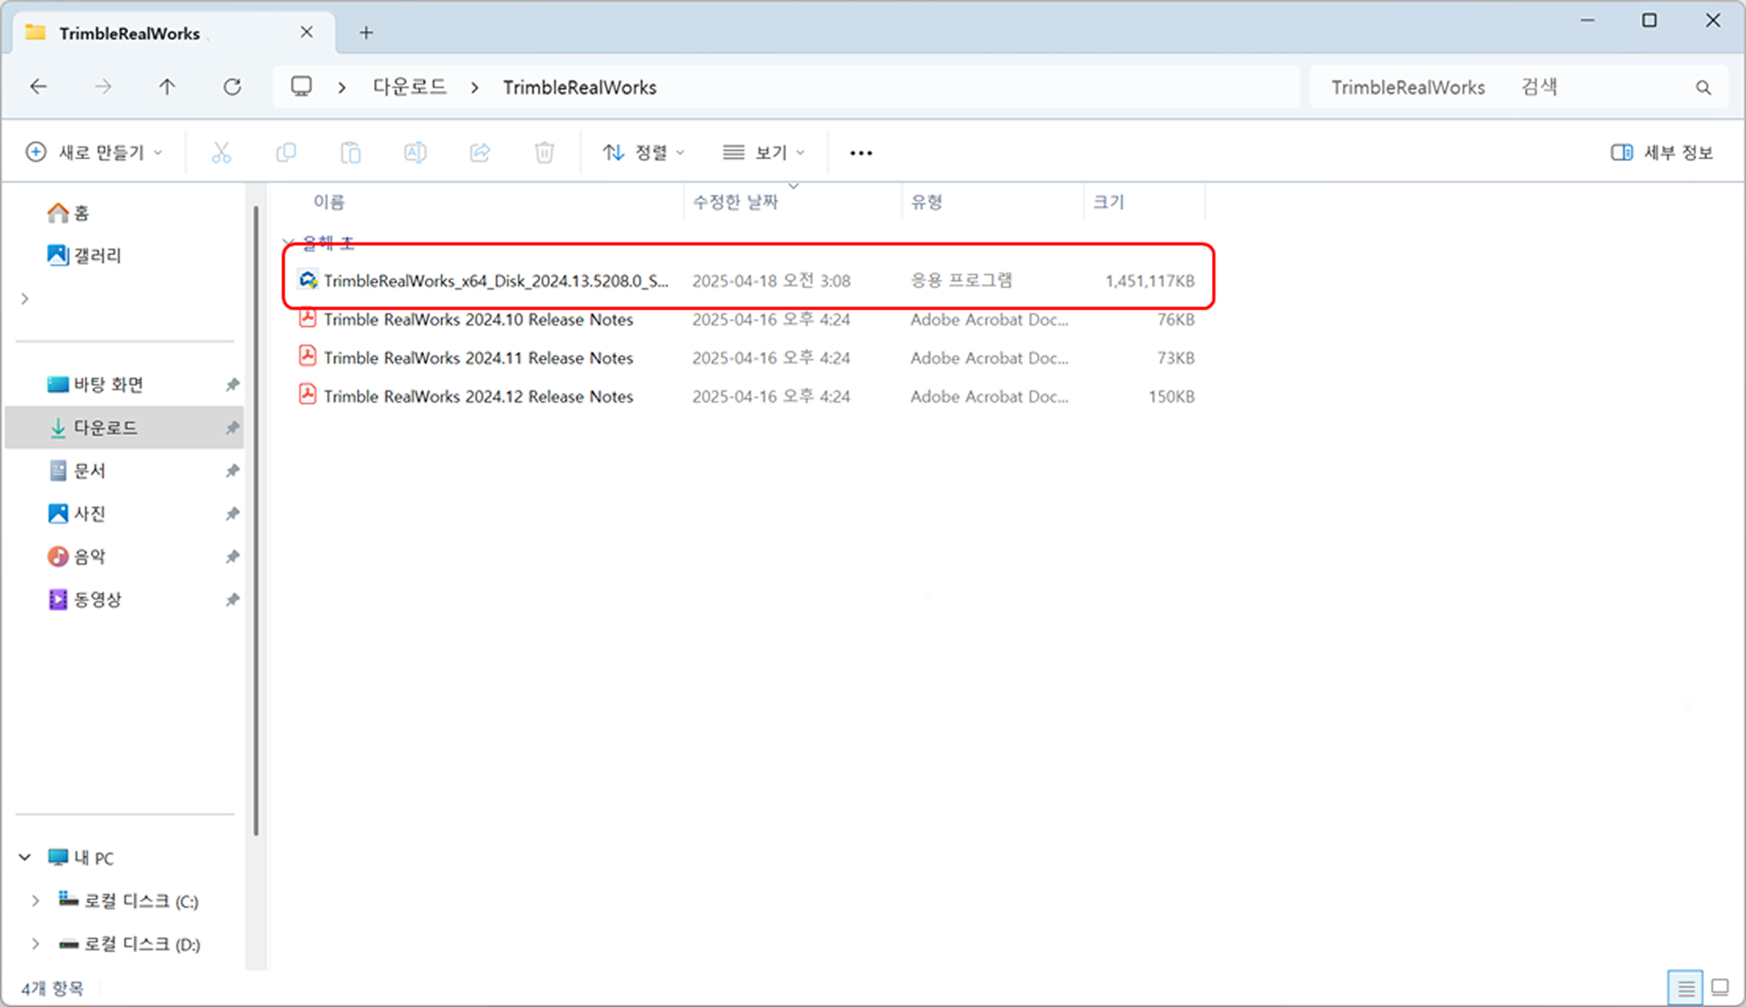The image size is (1746, 1007).
Task: Click the Share toolbar icon
Action: coord(480,152)
